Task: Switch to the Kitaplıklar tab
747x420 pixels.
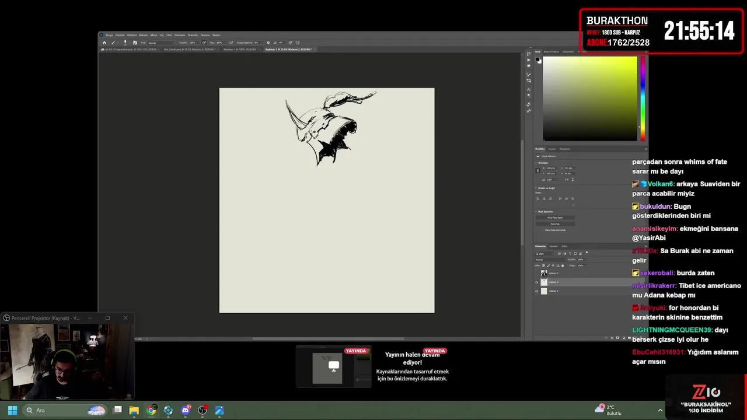Action: point(565,149)
